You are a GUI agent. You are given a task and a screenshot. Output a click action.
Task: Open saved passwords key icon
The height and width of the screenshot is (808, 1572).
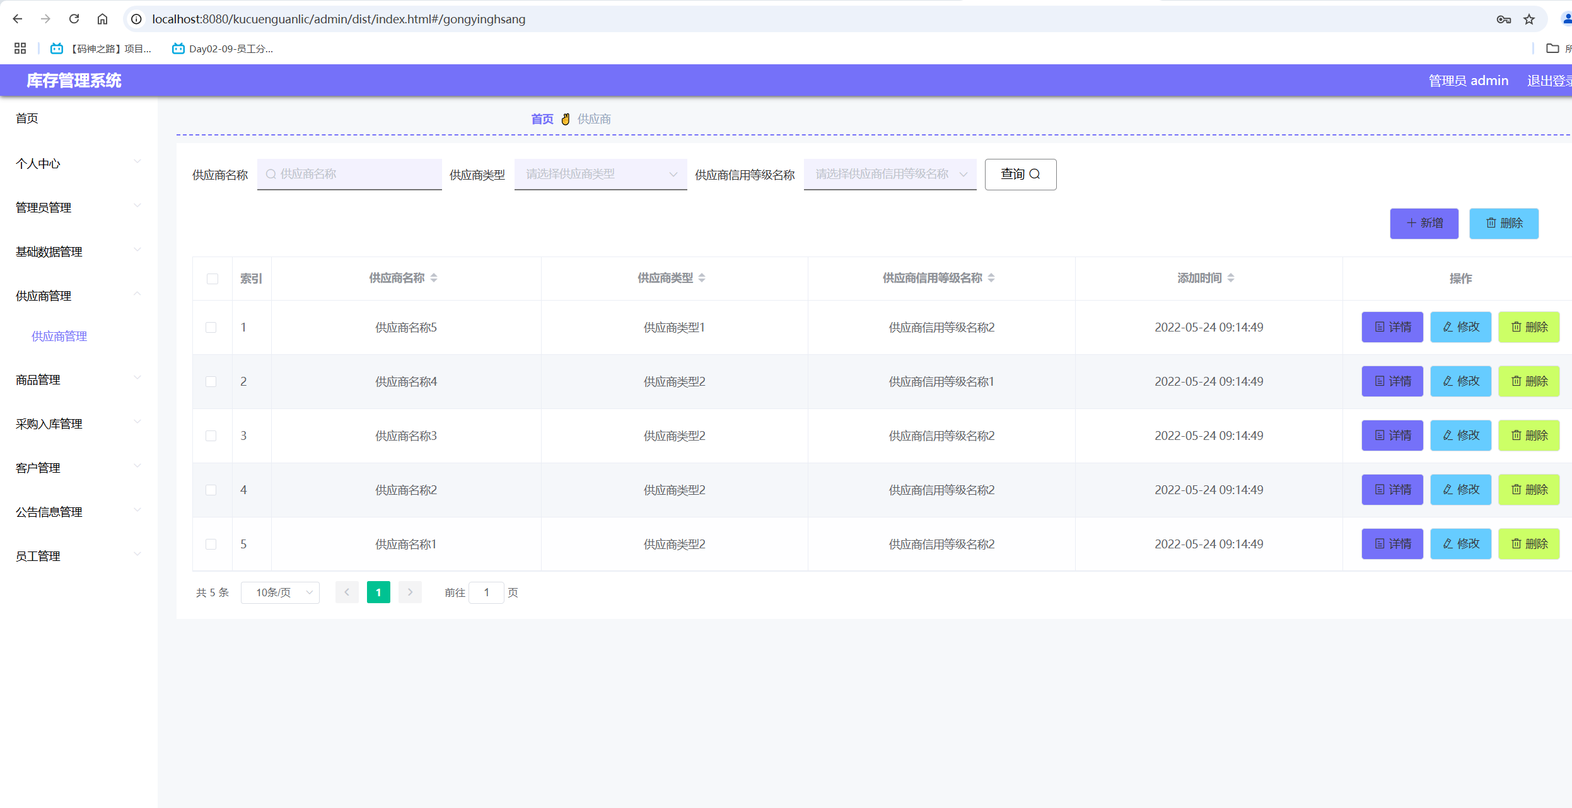1503,19
